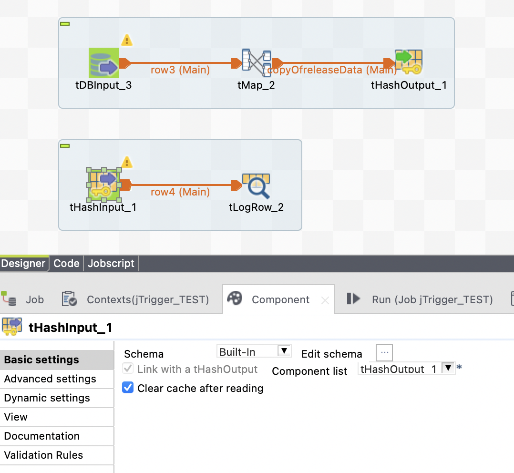Click the warning icon above tHashInput_1

point(127,162)
